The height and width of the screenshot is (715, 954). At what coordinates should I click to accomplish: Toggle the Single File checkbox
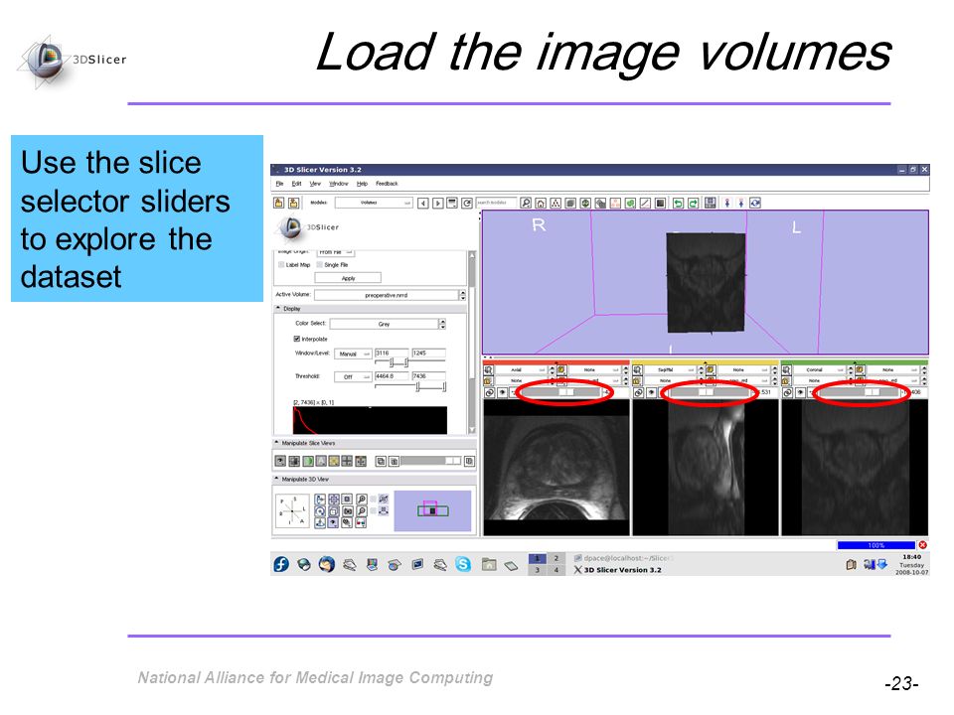pyautogui.click(x=320, y=265)
